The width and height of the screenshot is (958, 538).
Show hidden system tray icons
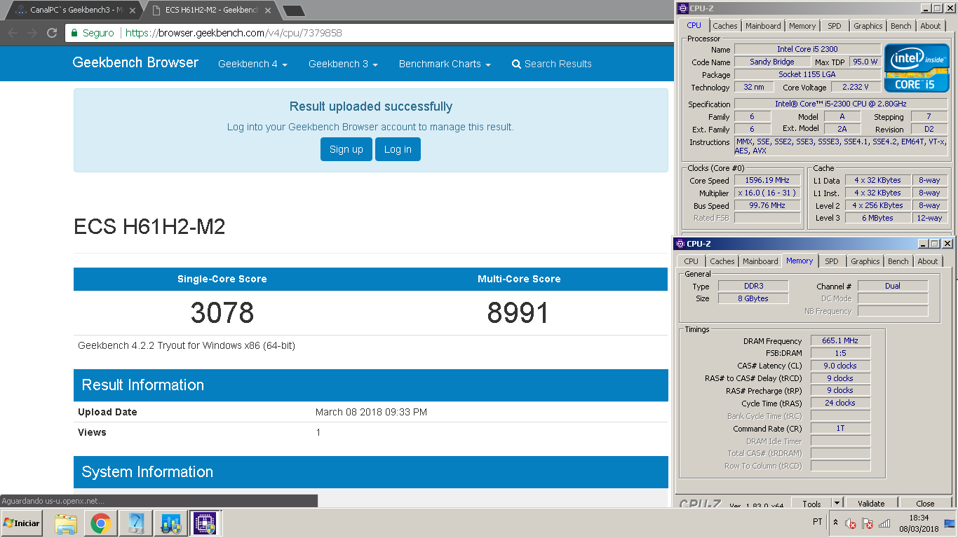tap(835, 523)
